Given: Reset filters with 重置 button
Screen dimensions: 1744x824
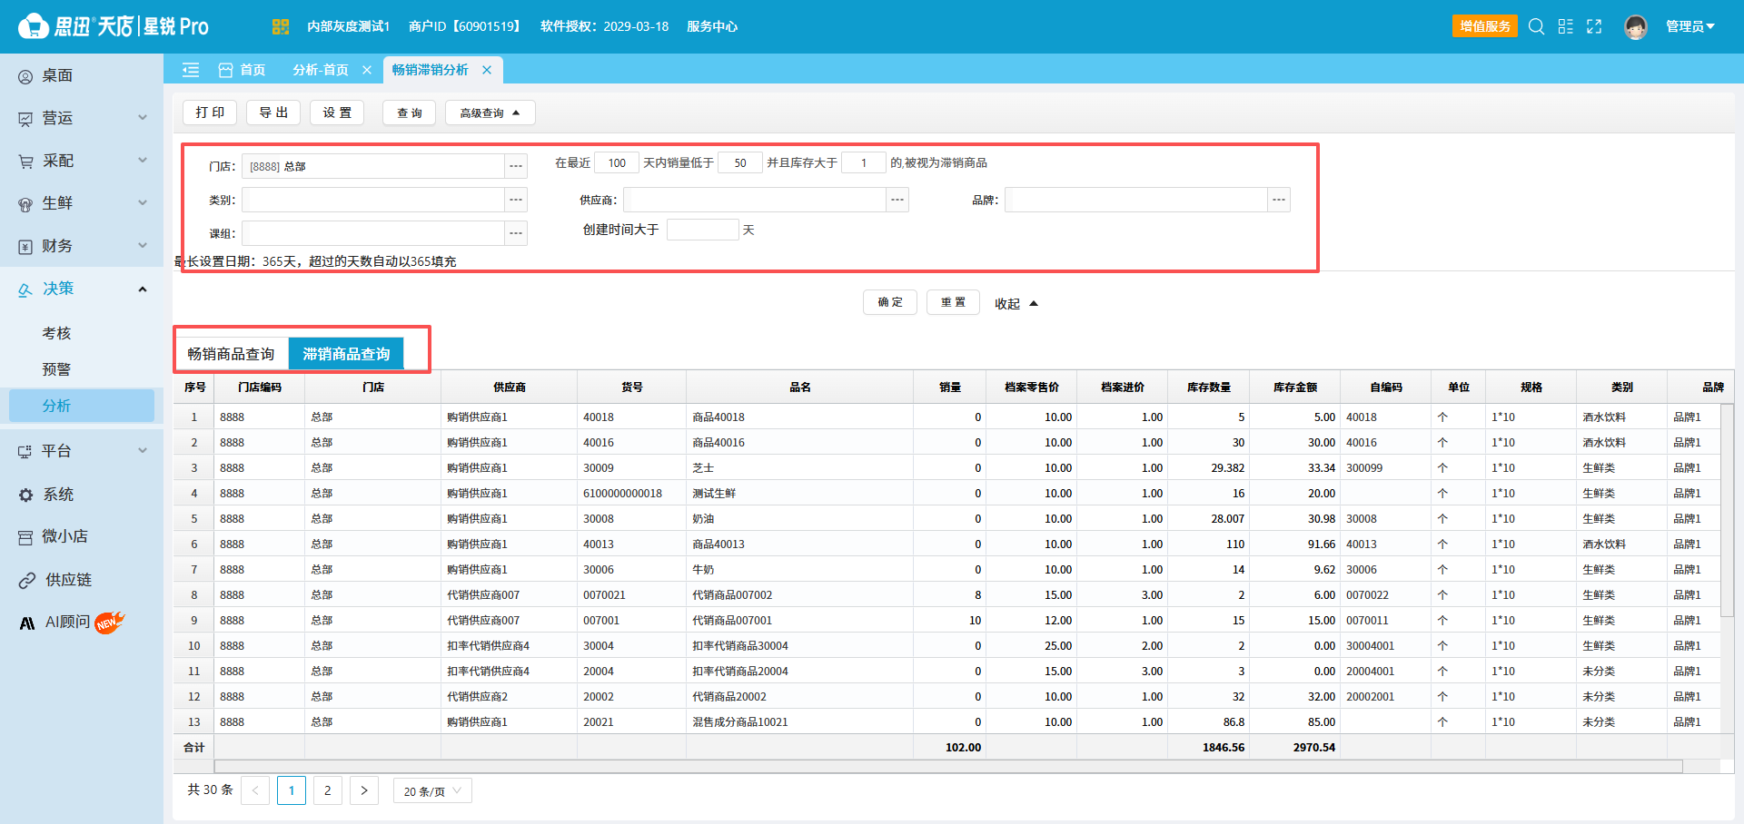Looking at the screenshot, I should pos(953,302).
